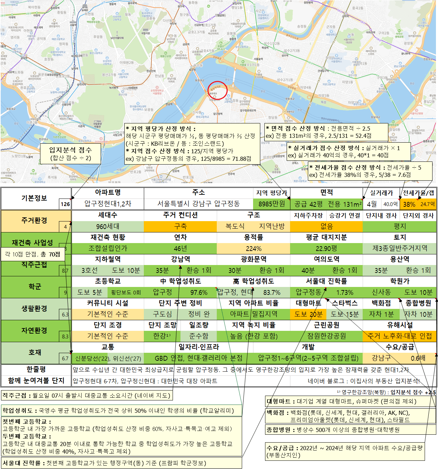This screenshot has width=438, height=469.
Task: Select the 조합설립인가 status cell
Action: [x=108, y=248]
